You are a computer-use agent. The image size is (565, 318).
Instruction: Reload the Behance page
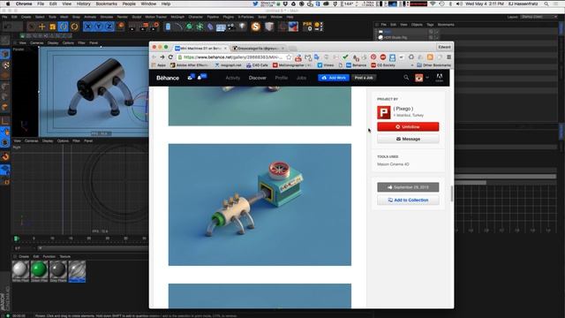[x=170, y=57]
